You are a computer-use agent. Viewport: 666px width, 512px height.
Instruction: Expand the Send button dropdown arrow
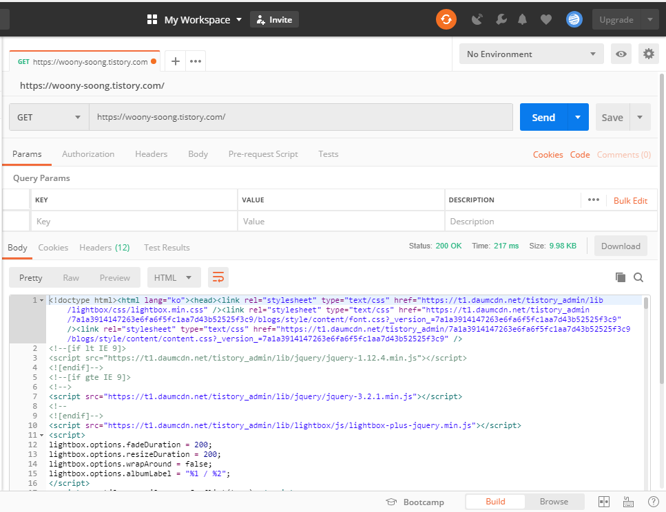tap(578, 117)
